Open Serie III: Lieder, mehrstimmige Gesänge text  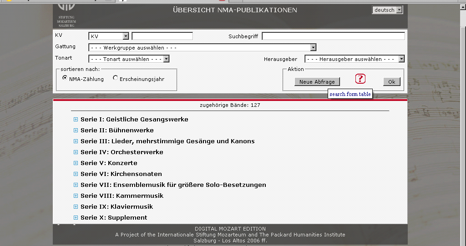[x=167, y=141]
